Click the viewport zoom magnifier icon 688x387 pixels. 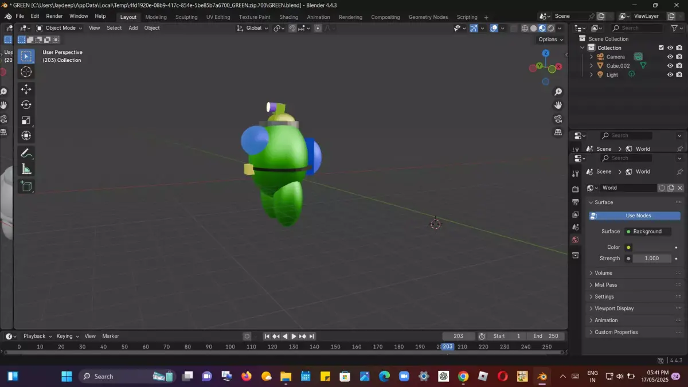[558, 92]
